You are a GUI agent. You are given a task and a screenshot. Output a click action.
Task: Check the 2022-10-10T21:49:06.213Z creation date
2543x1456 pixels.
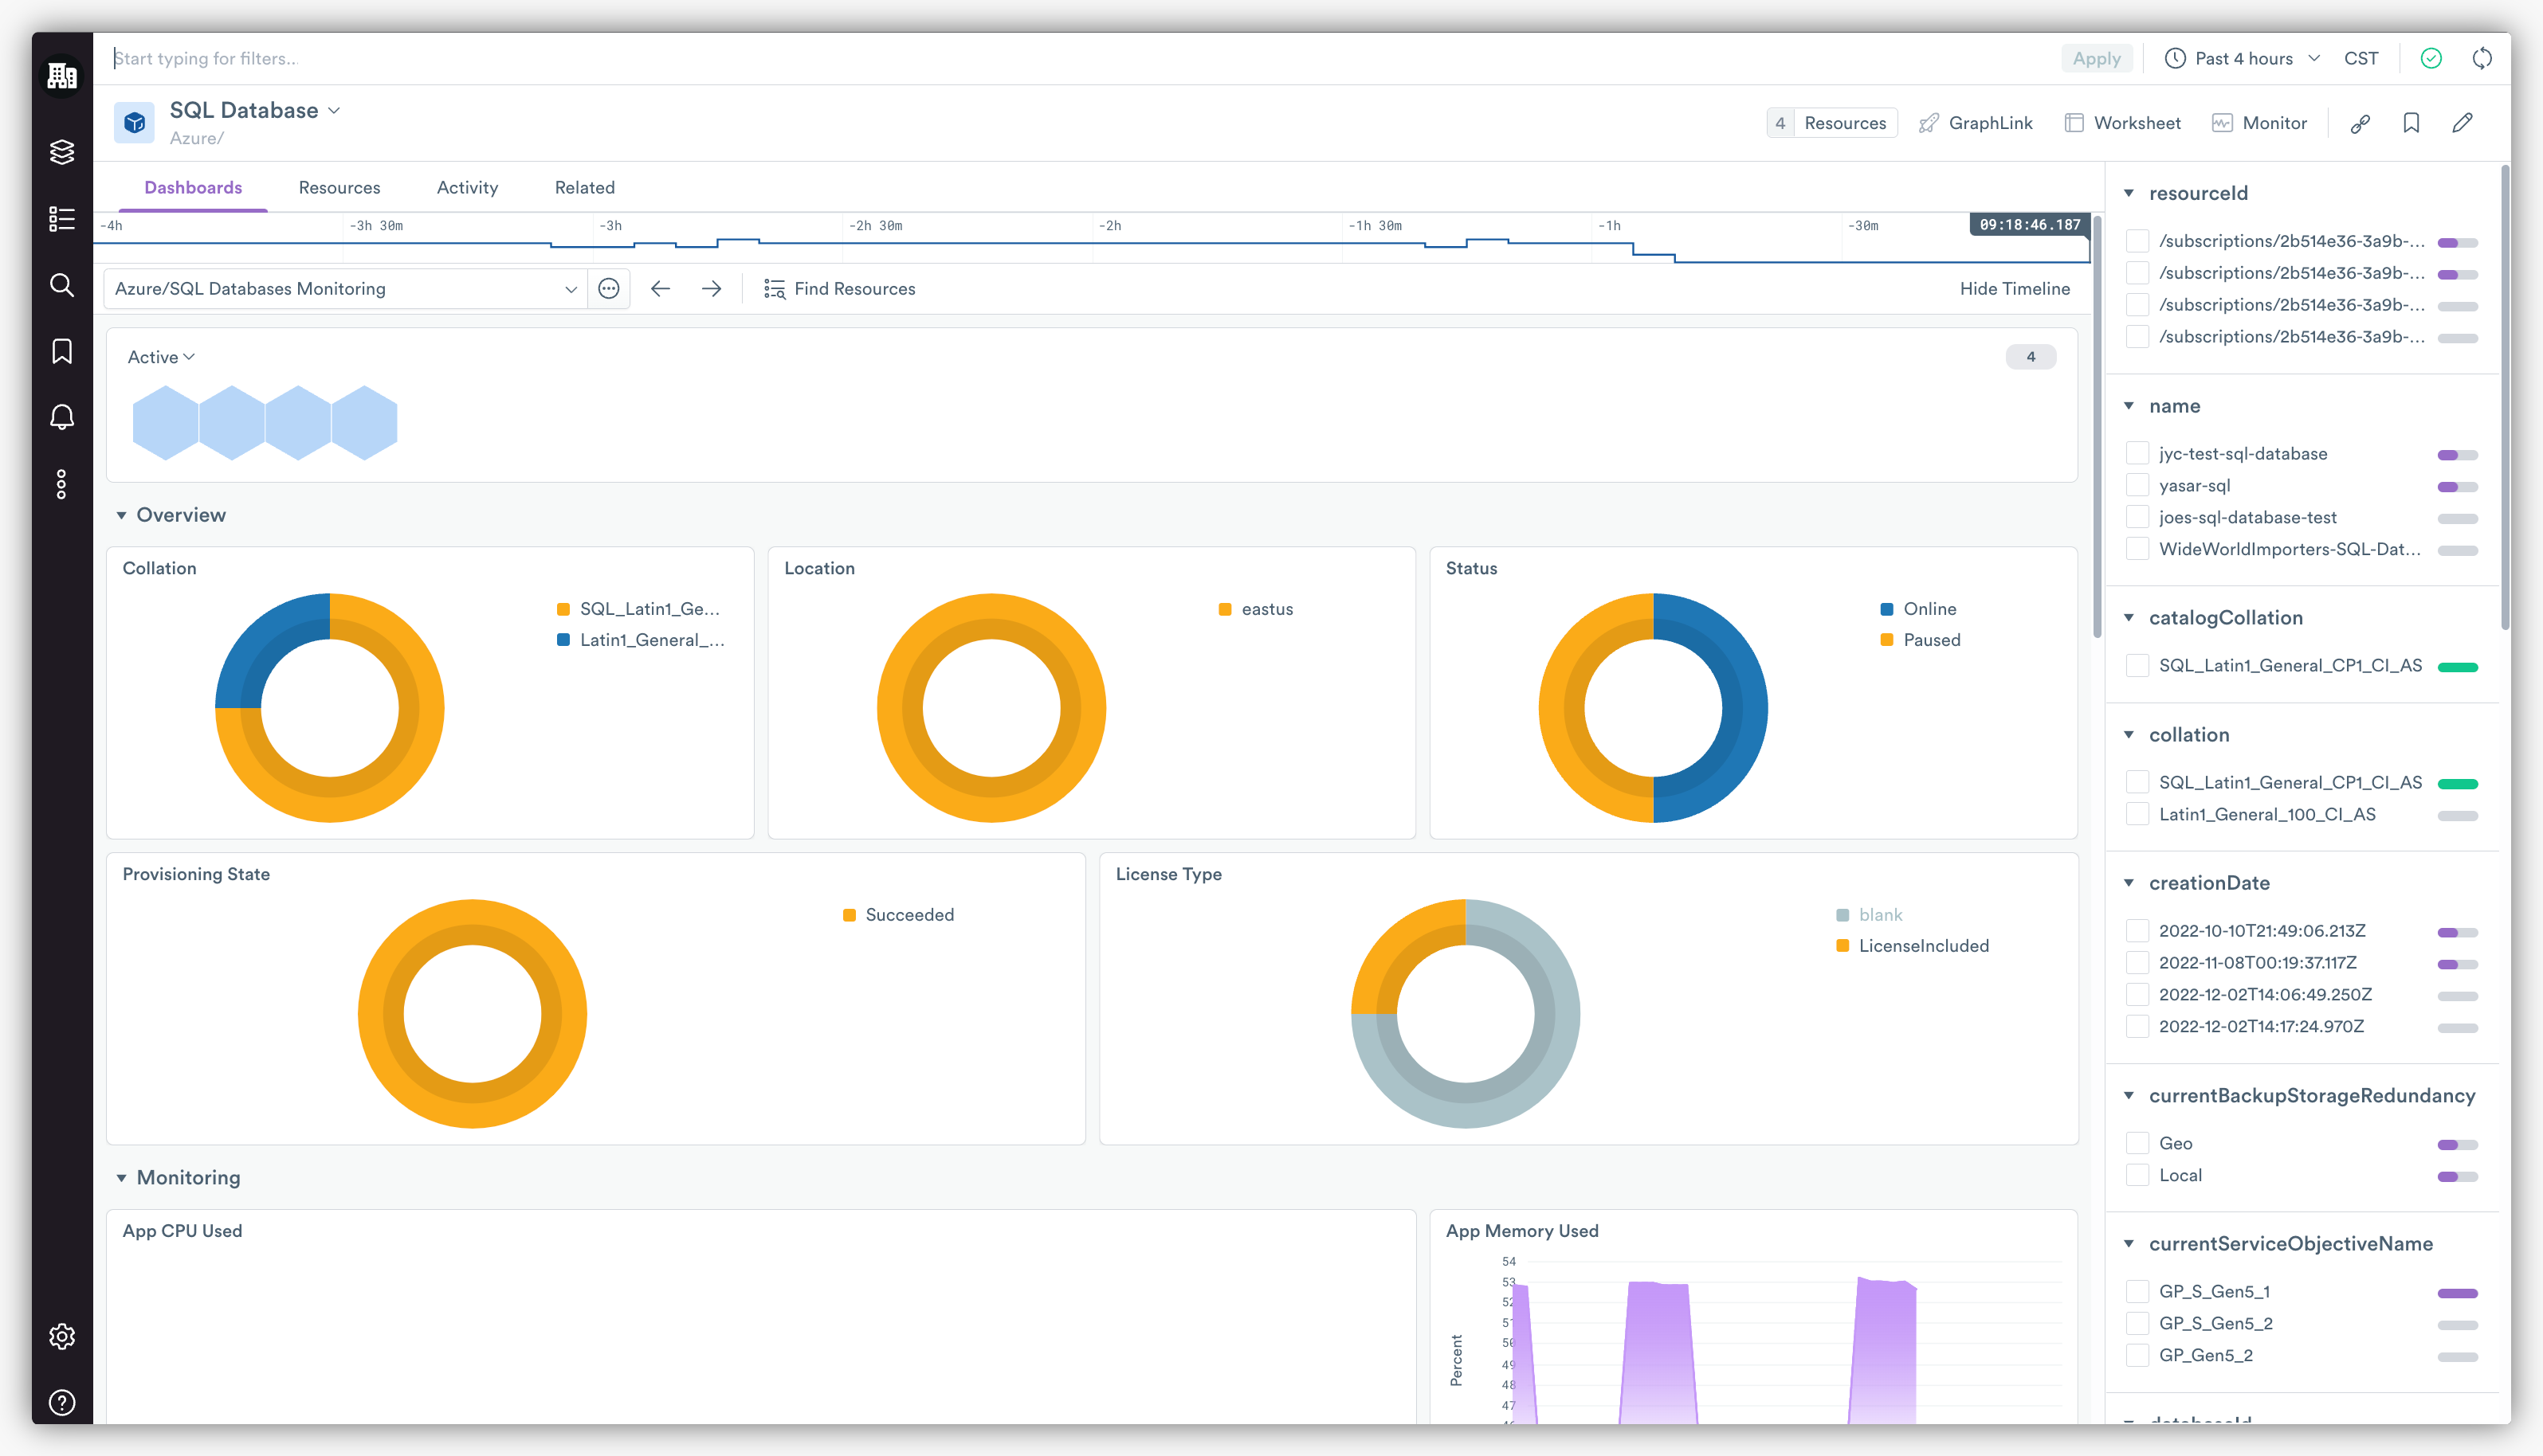(x=2137, y=931)
